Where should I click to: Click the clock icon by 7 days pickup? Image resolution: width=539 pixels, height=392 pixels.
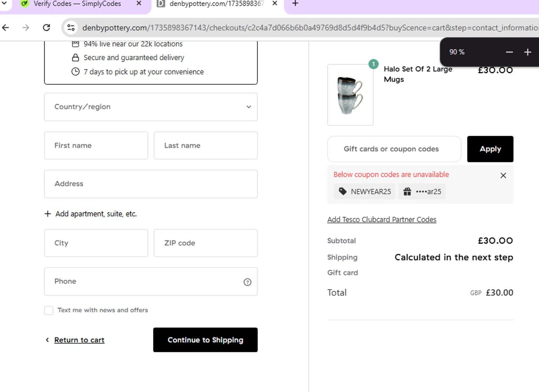coord(75,72)
